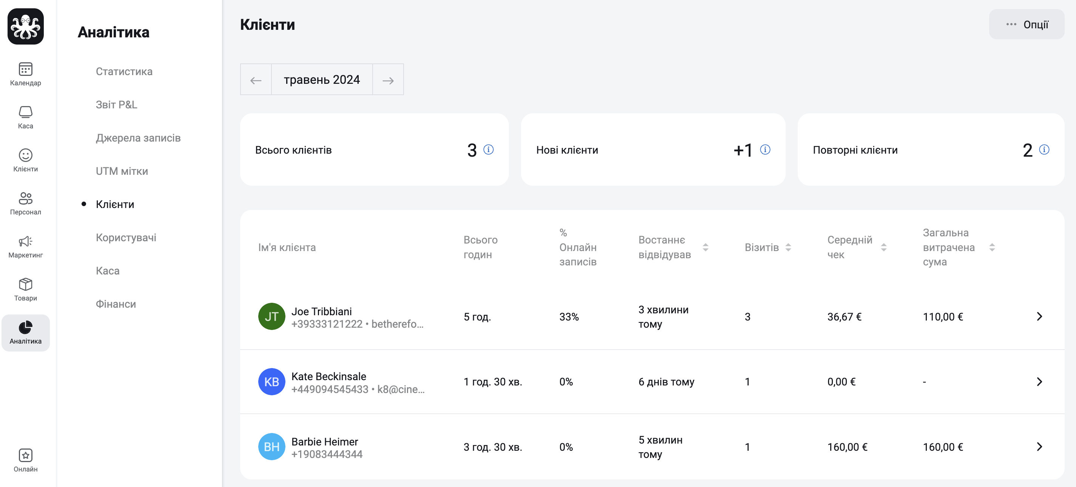Click the Joe Tribbiani name
The image size is (1076, 487).
(x=322, y=311)
